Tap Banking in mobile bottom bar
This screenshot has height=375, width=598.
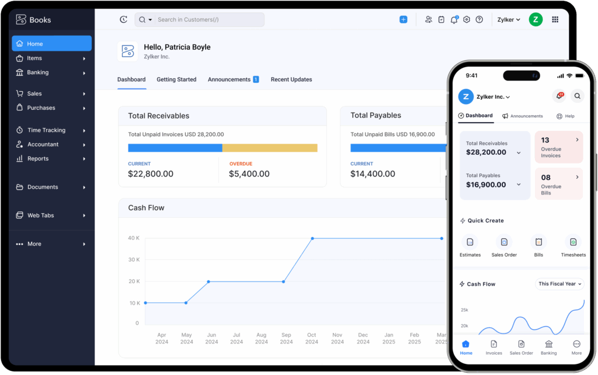548,347
